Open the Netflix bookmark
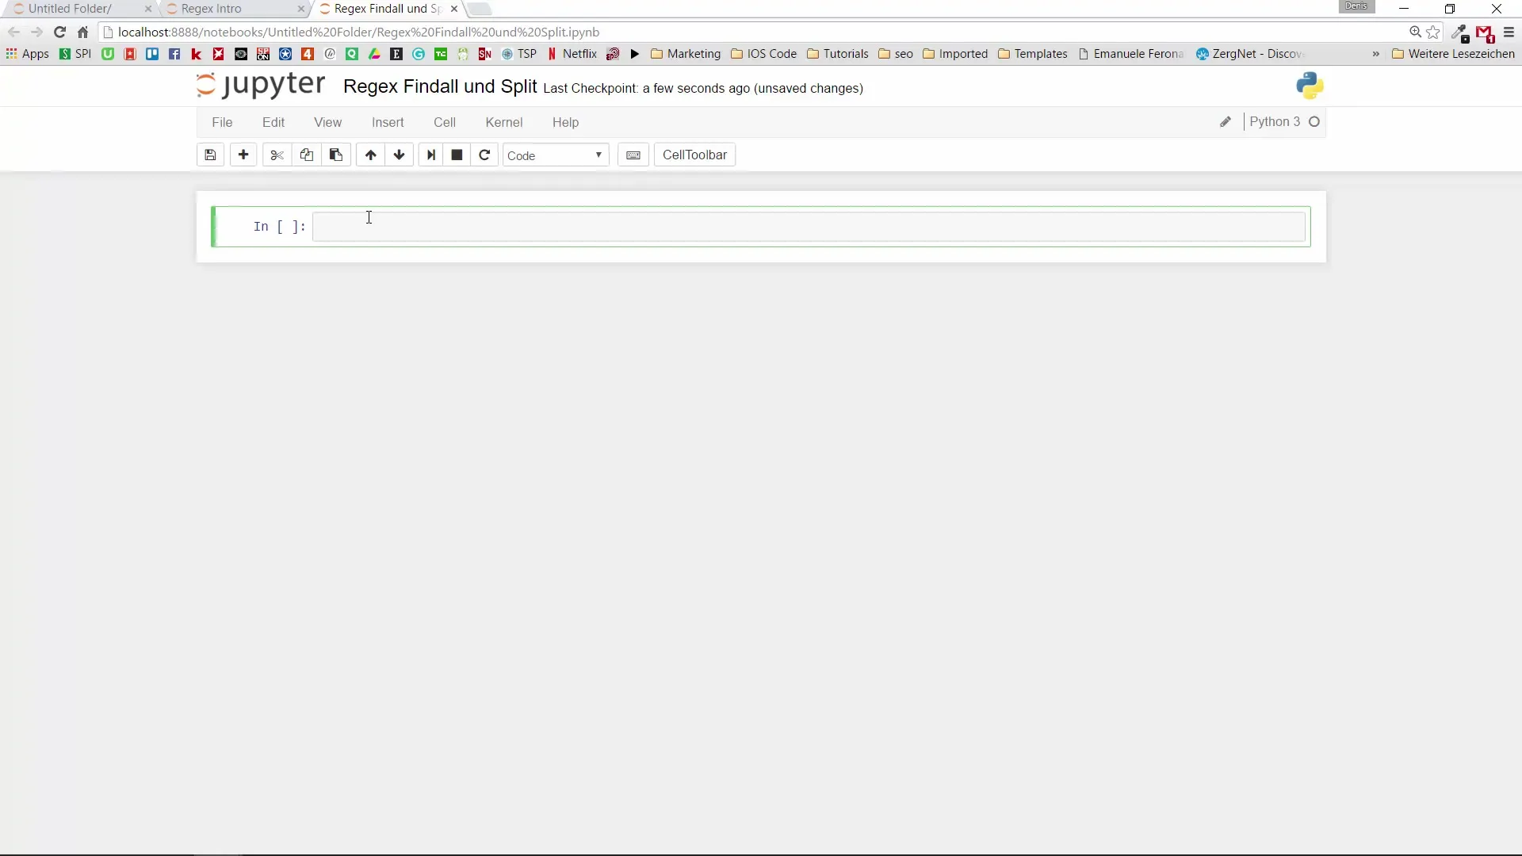This screenshot has height=856, width=1522. coord(572,54)
